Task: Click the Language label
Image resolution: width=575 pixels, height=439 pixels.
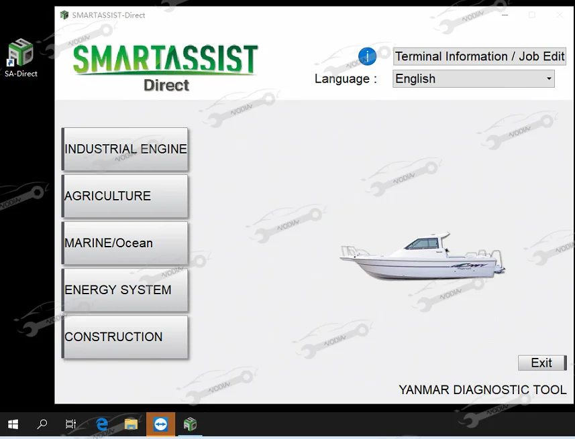Action: 346,79
